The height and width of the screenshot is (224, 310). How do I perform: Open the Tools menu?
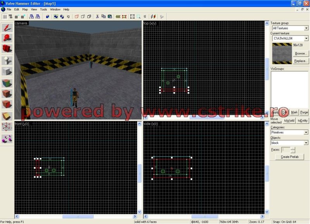(43, 9)
